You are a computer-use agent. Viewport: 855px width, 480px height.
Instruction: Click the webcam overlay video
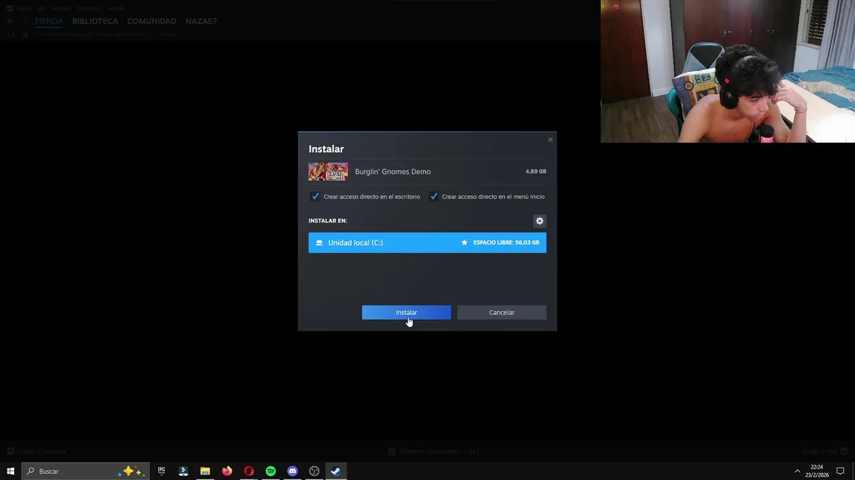click(x=727, y=71)
